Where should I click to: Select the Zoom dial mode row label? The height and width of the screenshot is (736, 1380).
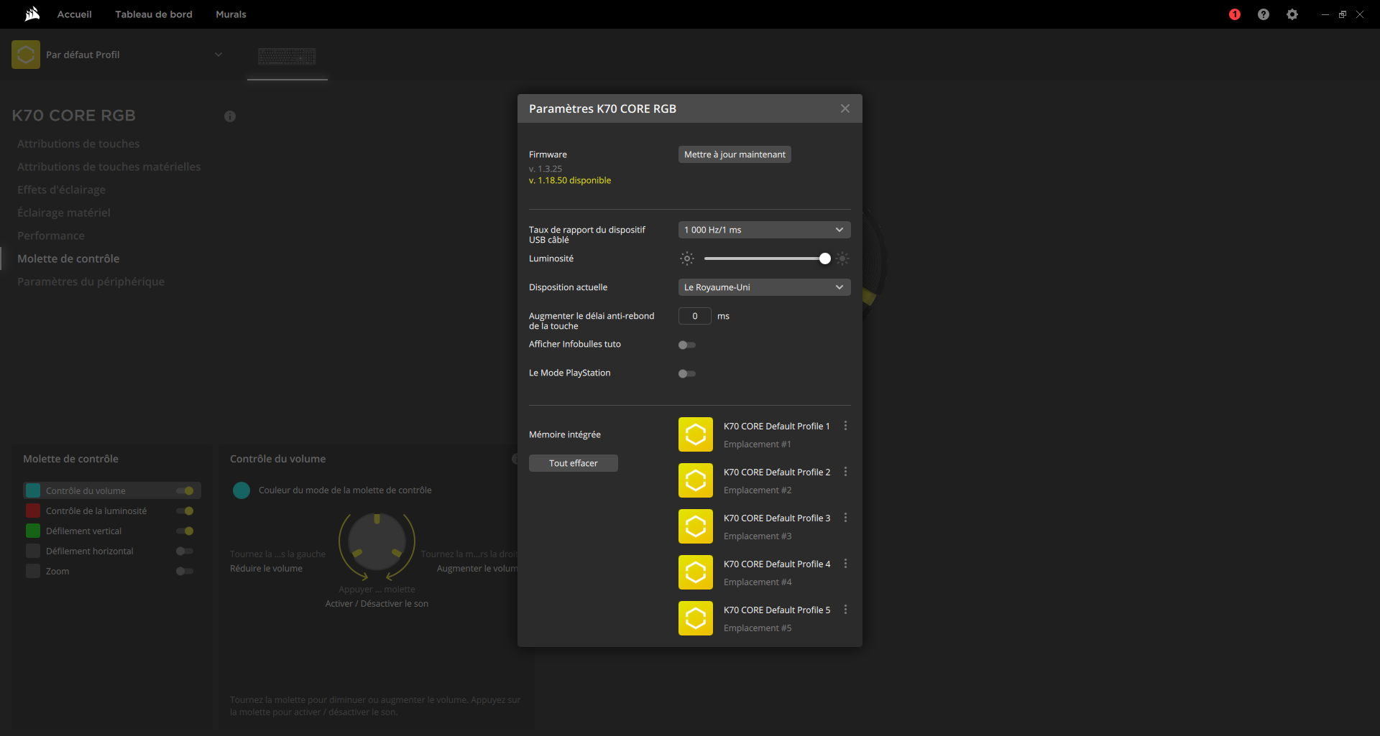pyautogui.click(x=57, y=572)
